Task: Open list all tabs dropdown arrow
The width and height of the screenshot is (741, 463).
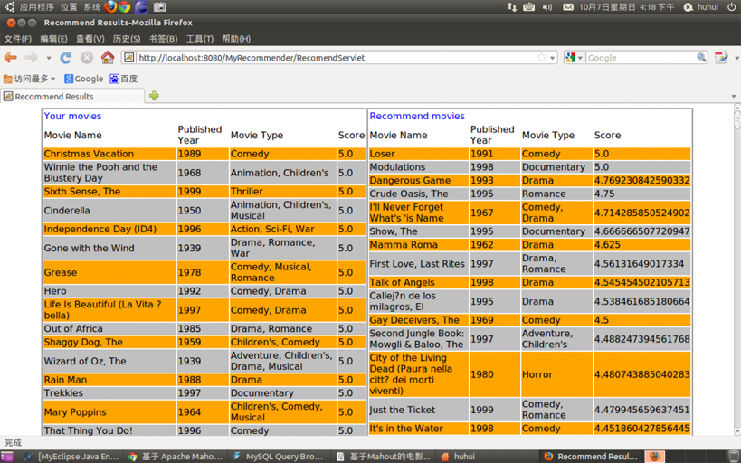Action: 734,97
